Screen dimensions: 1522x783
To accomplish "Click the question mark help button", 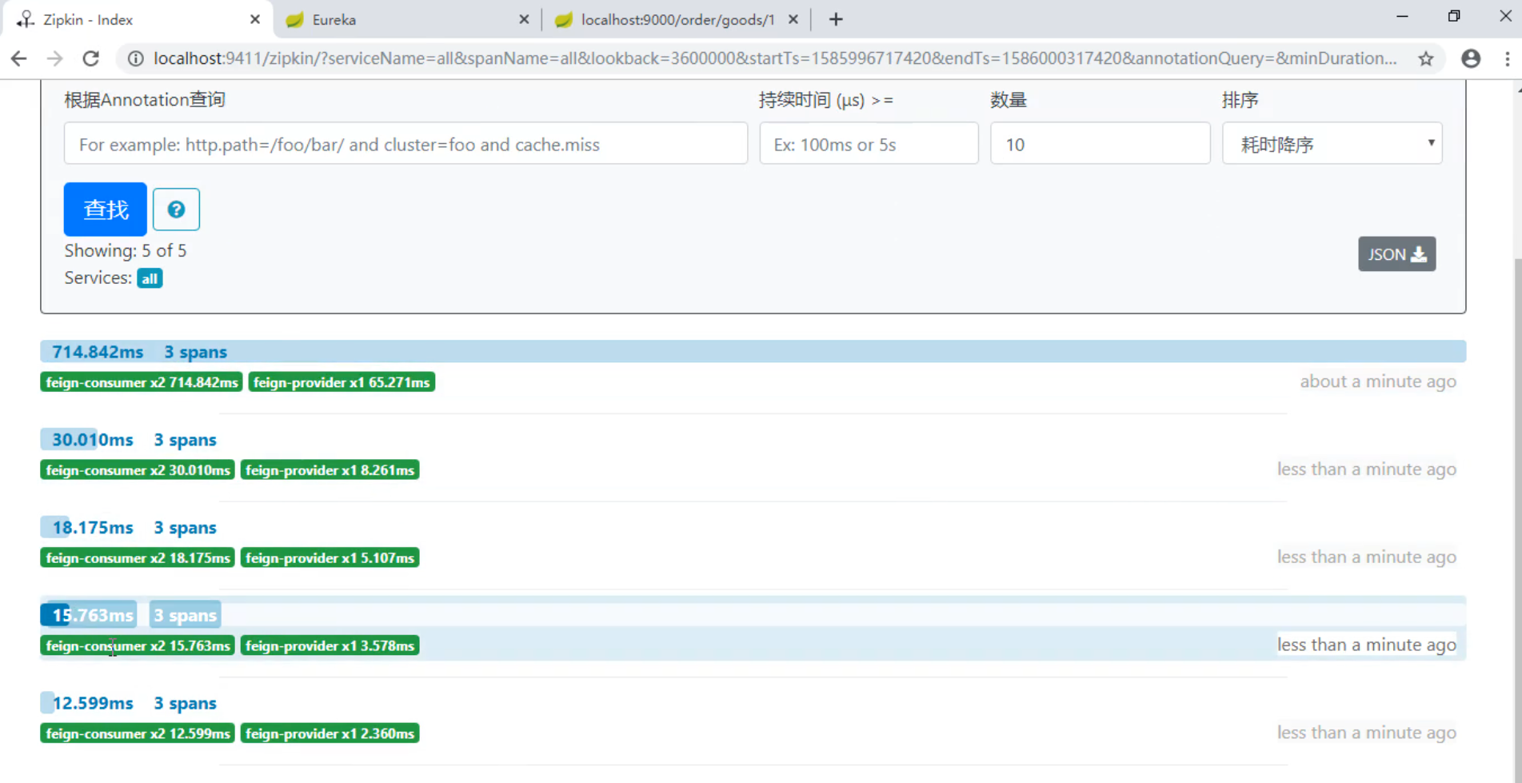I will [x=176, y=210].
